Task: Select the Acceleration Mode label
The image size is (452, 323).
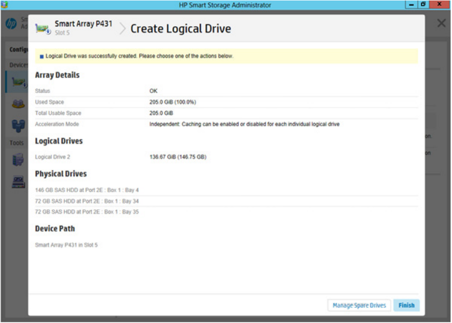Action: (57, 124)
